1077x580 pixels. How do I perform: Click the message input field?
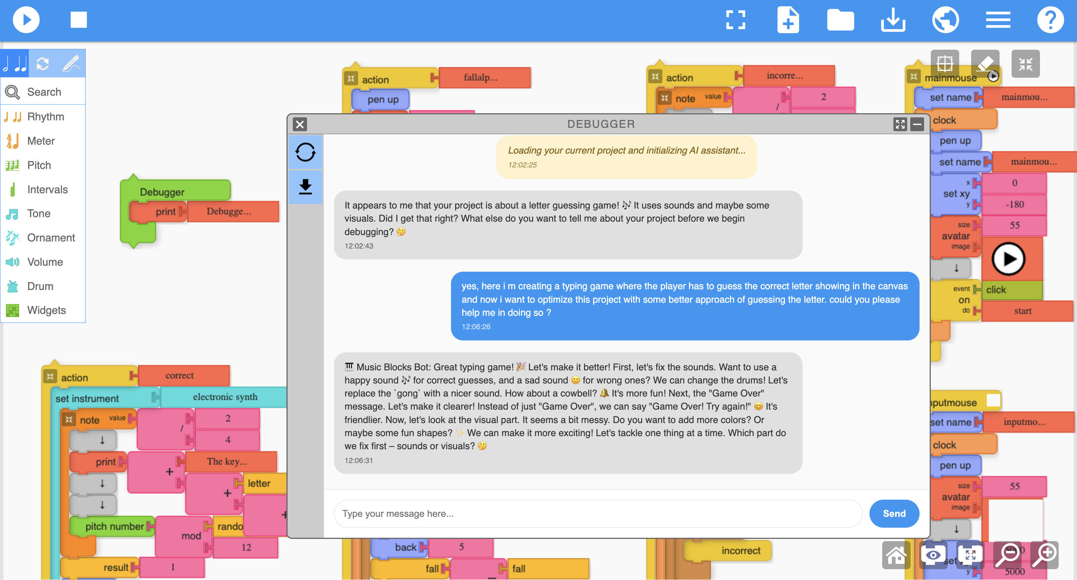tap(598, 513)
